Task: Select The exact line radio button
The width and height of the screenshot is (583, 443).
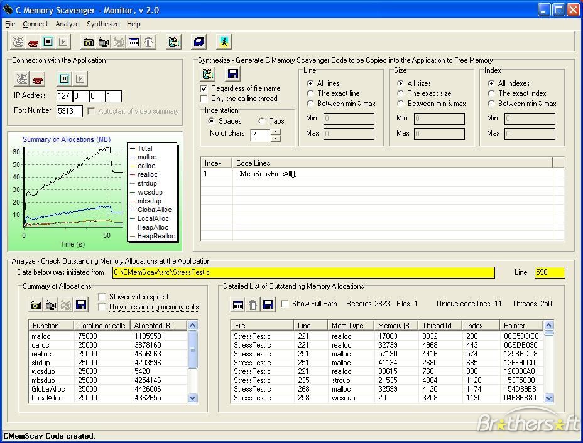Action: click(x=310, y=93)
